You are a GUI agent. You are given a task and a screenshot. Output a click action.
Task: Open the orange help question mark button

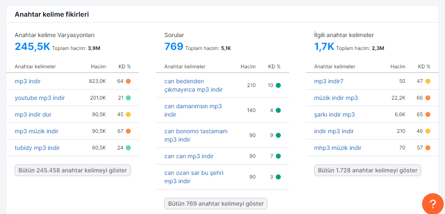tap(432, 204)
